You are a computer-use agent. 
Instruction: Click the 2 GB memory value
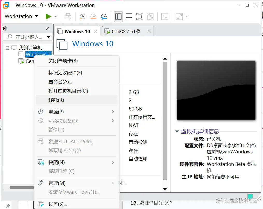click(x=134, y=92)
